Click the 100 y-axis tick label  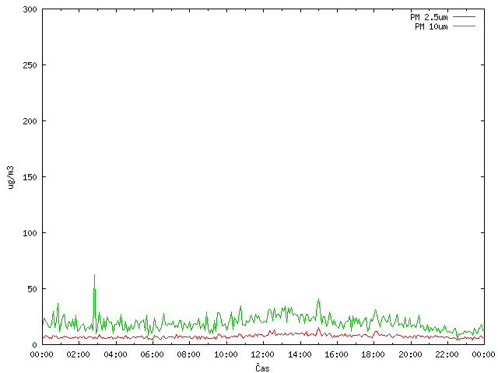(30, 233)
